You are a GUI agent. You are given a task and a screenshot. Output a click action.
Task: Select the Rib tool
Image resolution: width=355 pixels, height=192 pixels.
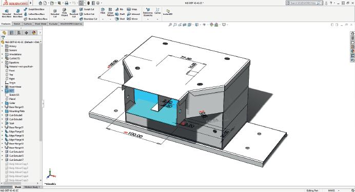tap(120, 9)
